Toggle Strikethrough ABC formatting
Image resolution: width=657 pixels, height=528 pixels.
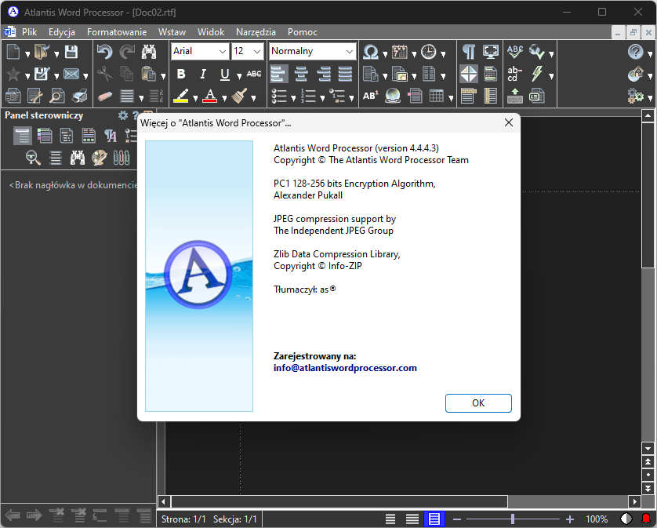(x=254, y=75)
